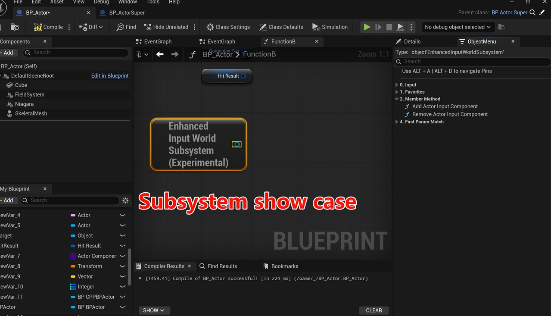Click CLEAR button in Compiler Results
The height and width of the screenshot is (316, 551).
[374, 310]
